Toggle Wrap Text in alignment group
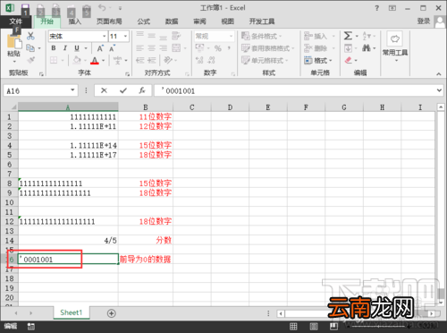The image size is (447, 333). pyautogui.click(x=176, y=36)
